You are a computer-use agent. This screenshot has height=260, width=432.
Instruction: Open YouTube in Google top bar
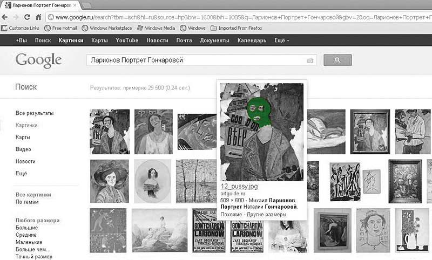point(127,40)
